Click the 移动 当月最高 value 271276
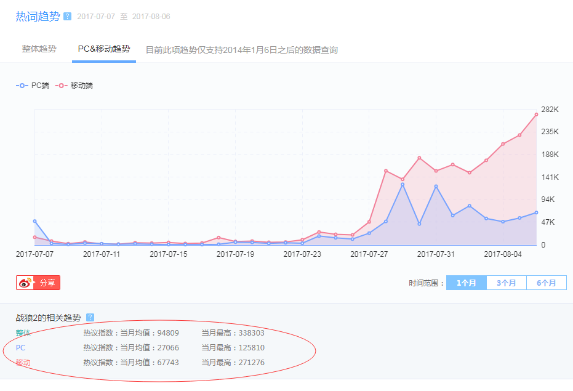The image size is (573, 391). point(251,363)
